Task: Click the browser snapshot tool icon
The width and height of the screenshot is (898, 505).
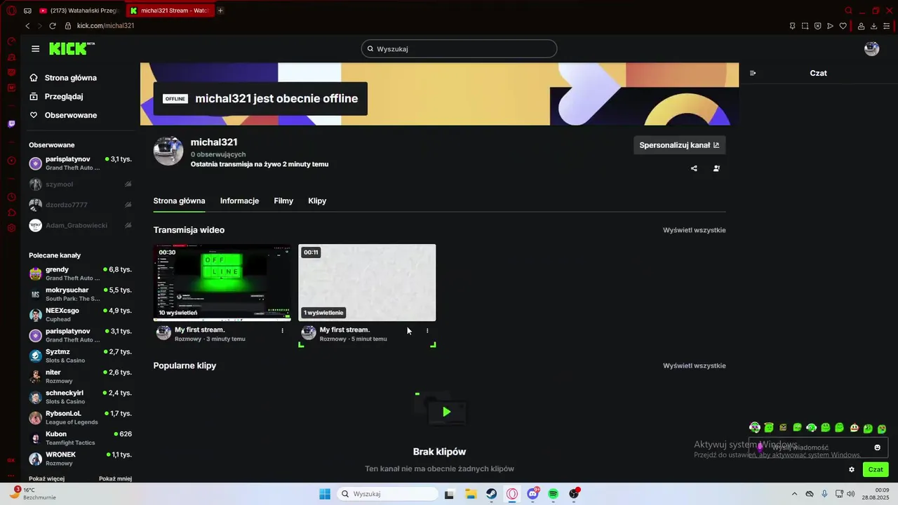Action: click(805, 26)
